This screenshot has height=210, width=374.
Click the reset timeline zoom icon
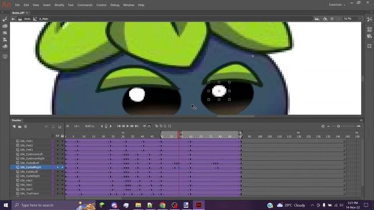coord(323,126)
